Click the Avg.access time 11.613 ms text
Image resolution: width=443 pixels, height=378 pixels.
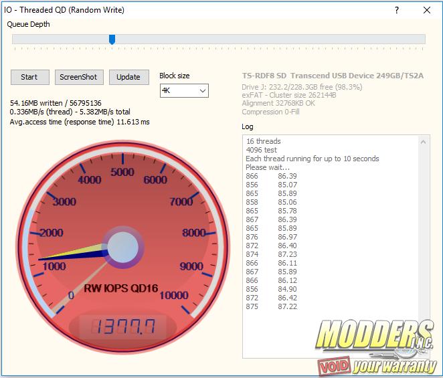(x=80, y=122)
